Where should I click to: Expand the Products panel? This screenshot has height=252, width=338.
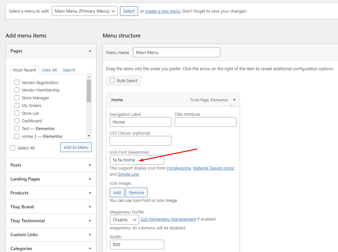[90, 193]
